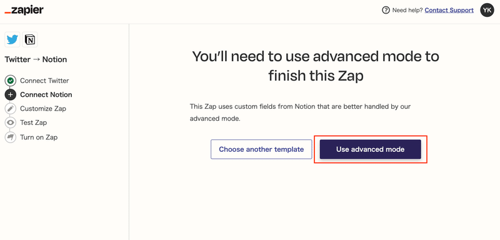The width and height of the screenshot is (500, 240).
Task: Click the Need help? text
Action: [x=407, y=10]
